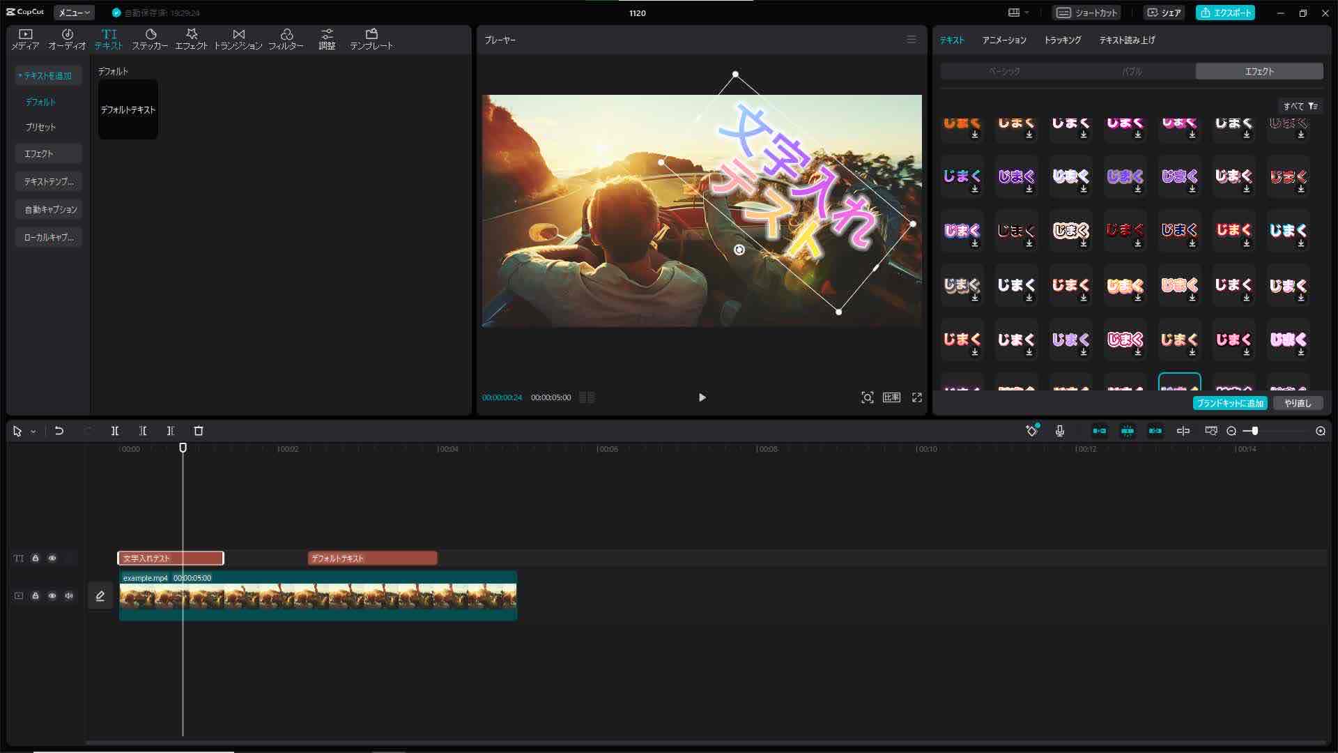Open the 自動キャプション sidebar item

49,209
